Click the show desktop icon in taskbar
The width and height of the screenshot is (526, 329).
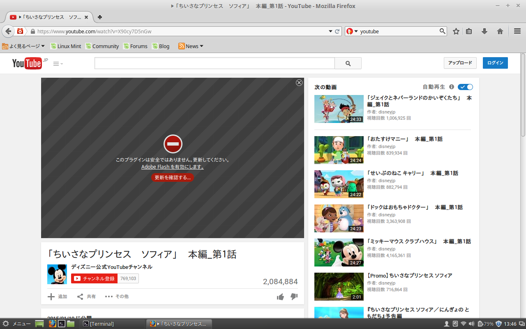point(39,324)
